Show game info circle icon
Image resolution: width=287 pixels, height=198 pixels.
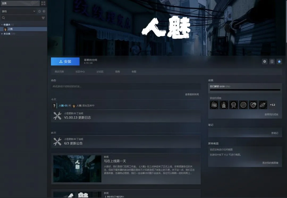click(x=272, y=61)
